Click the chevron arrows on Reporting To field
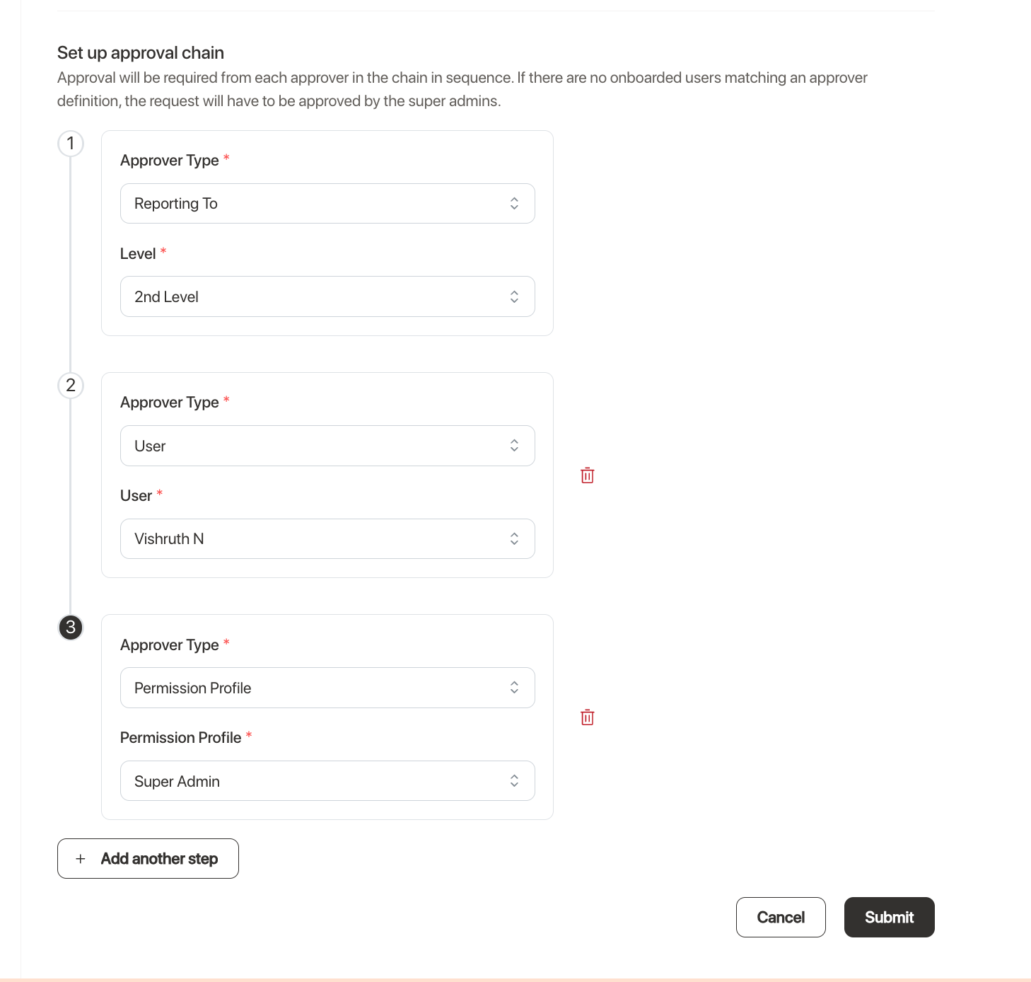This screenshot has height=982, width=1031. [514, 204]
